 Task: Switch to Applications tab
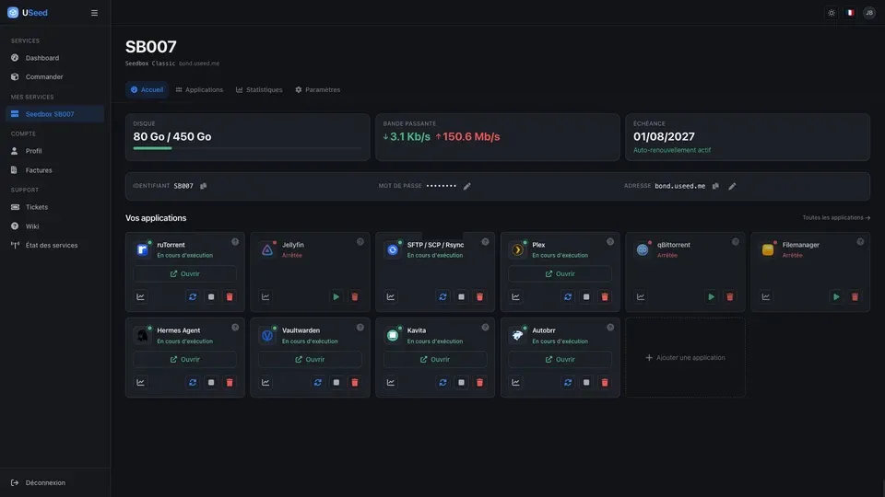point(199,89)
